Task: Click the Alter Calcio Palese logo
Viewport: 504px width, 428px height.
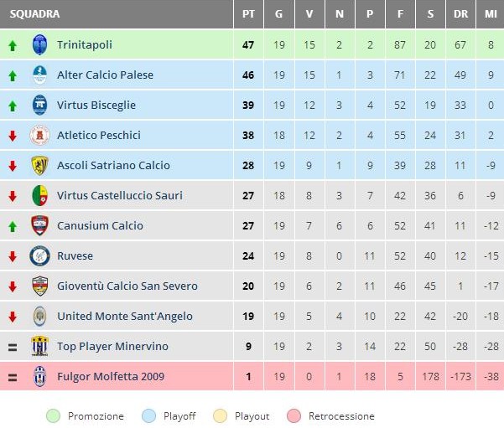Action: click(40, 75)
